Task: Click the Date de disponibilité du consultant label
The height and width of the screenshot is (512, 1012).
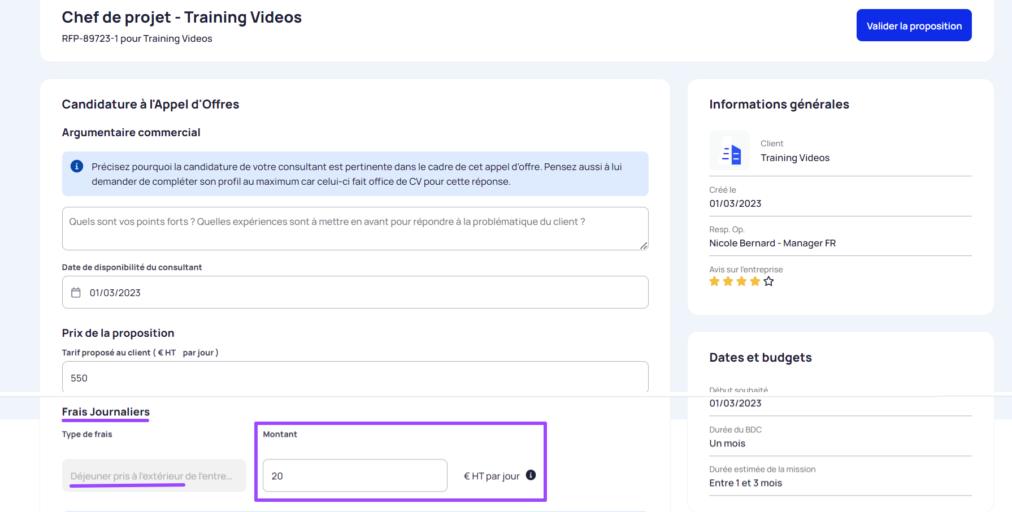Action: point(132,267)
